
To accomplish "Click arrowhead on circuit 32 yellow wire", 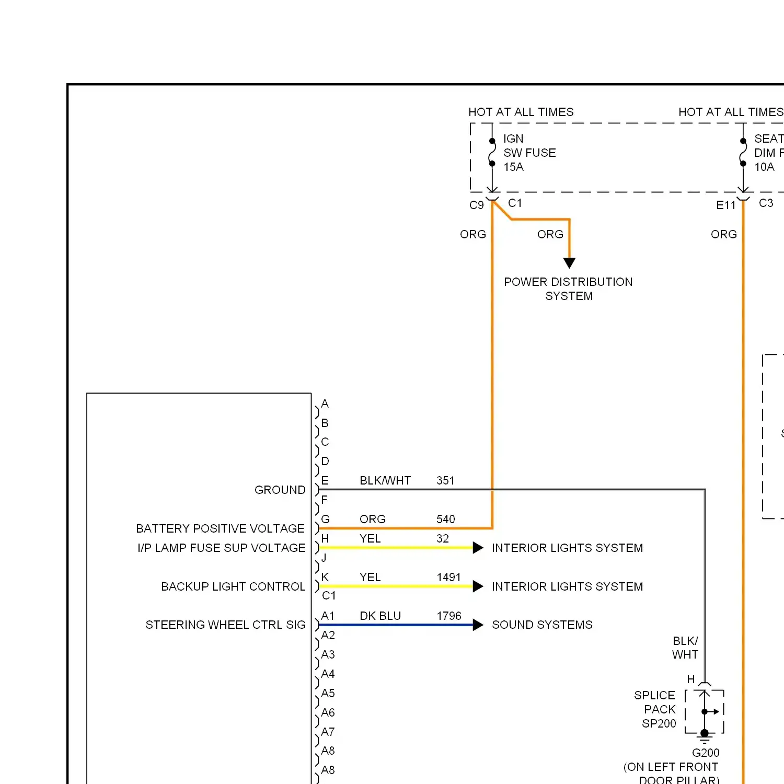I will coord(478,548).
